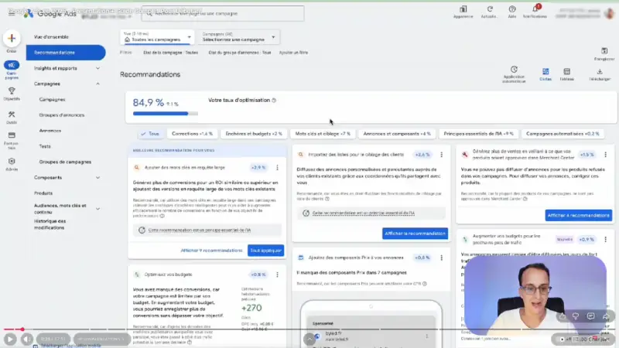This screenshot has width=619, height=348.
Task: Open three-dot menu on Optimisez vos budgets card
Action: coord(277,275)
